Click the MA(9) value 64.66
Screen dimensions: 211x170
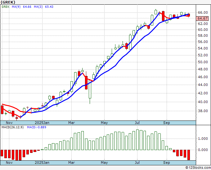click(x=27, y=7)
